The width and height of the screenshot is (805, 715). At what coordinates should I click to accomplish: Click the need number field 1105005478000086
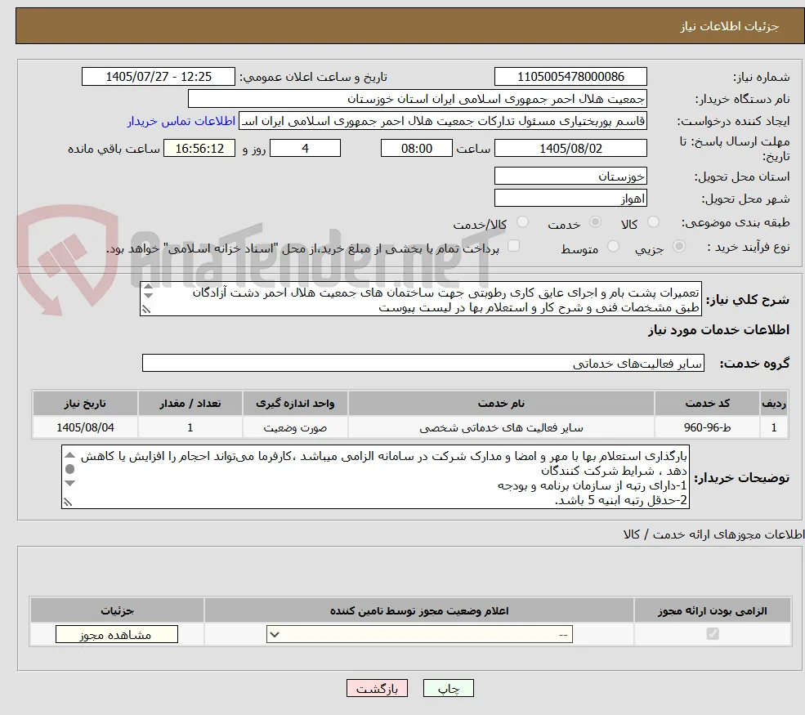coord(570,77)
